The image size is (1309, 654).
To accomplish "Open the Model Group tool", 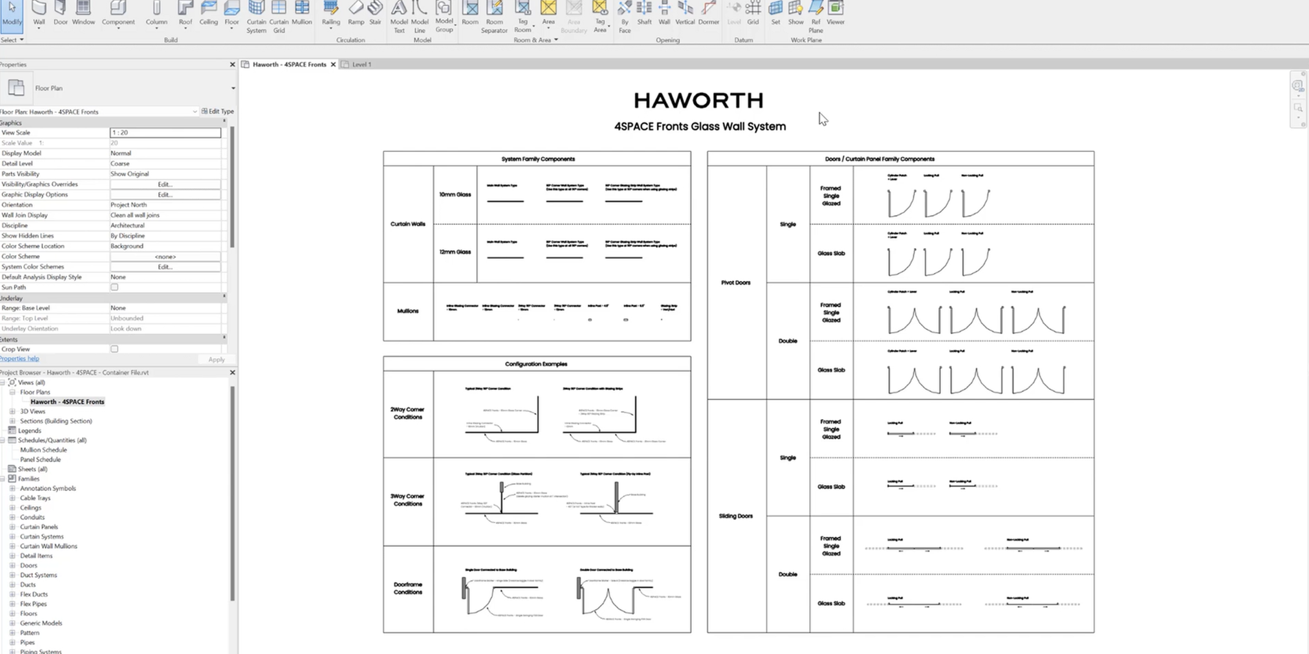I will [x=444, y=17].
